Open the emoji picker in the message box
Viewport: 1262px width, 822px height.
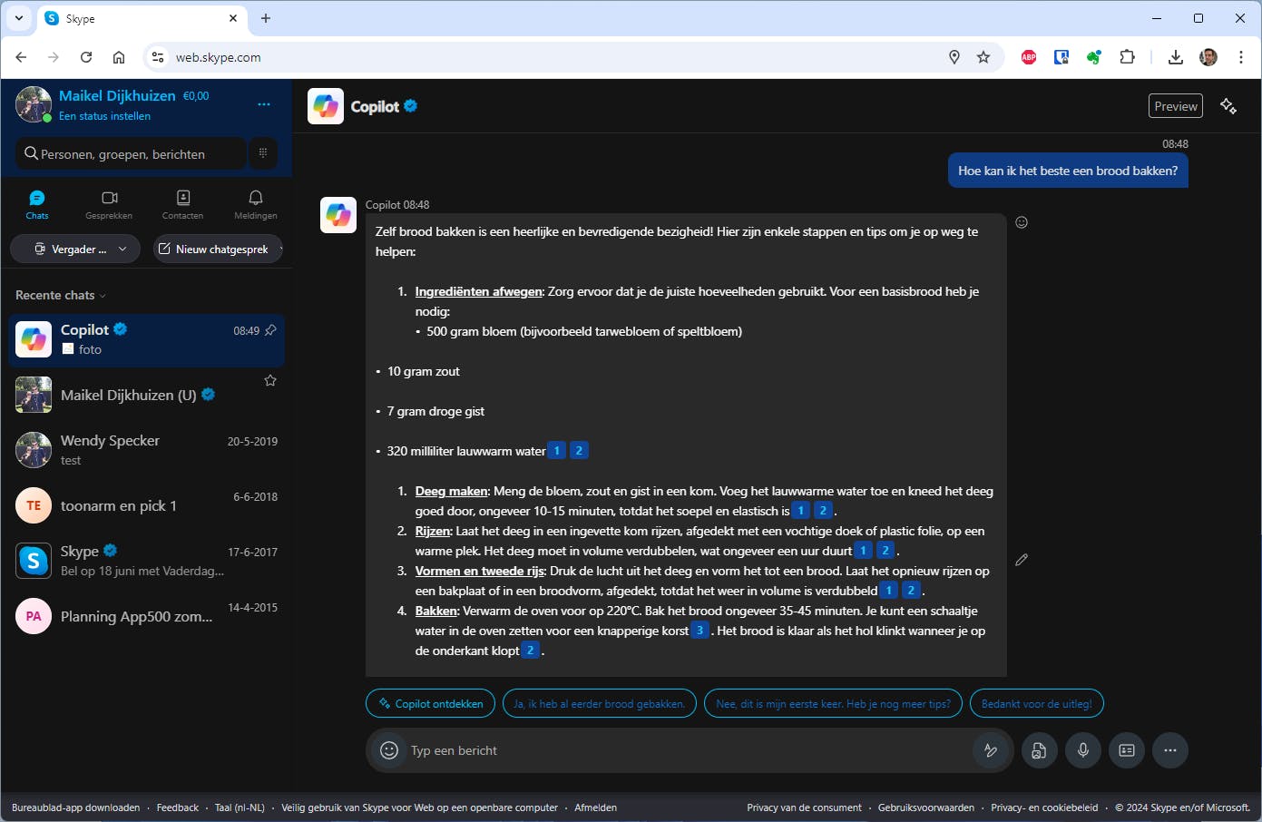click(x=389, y=750)
